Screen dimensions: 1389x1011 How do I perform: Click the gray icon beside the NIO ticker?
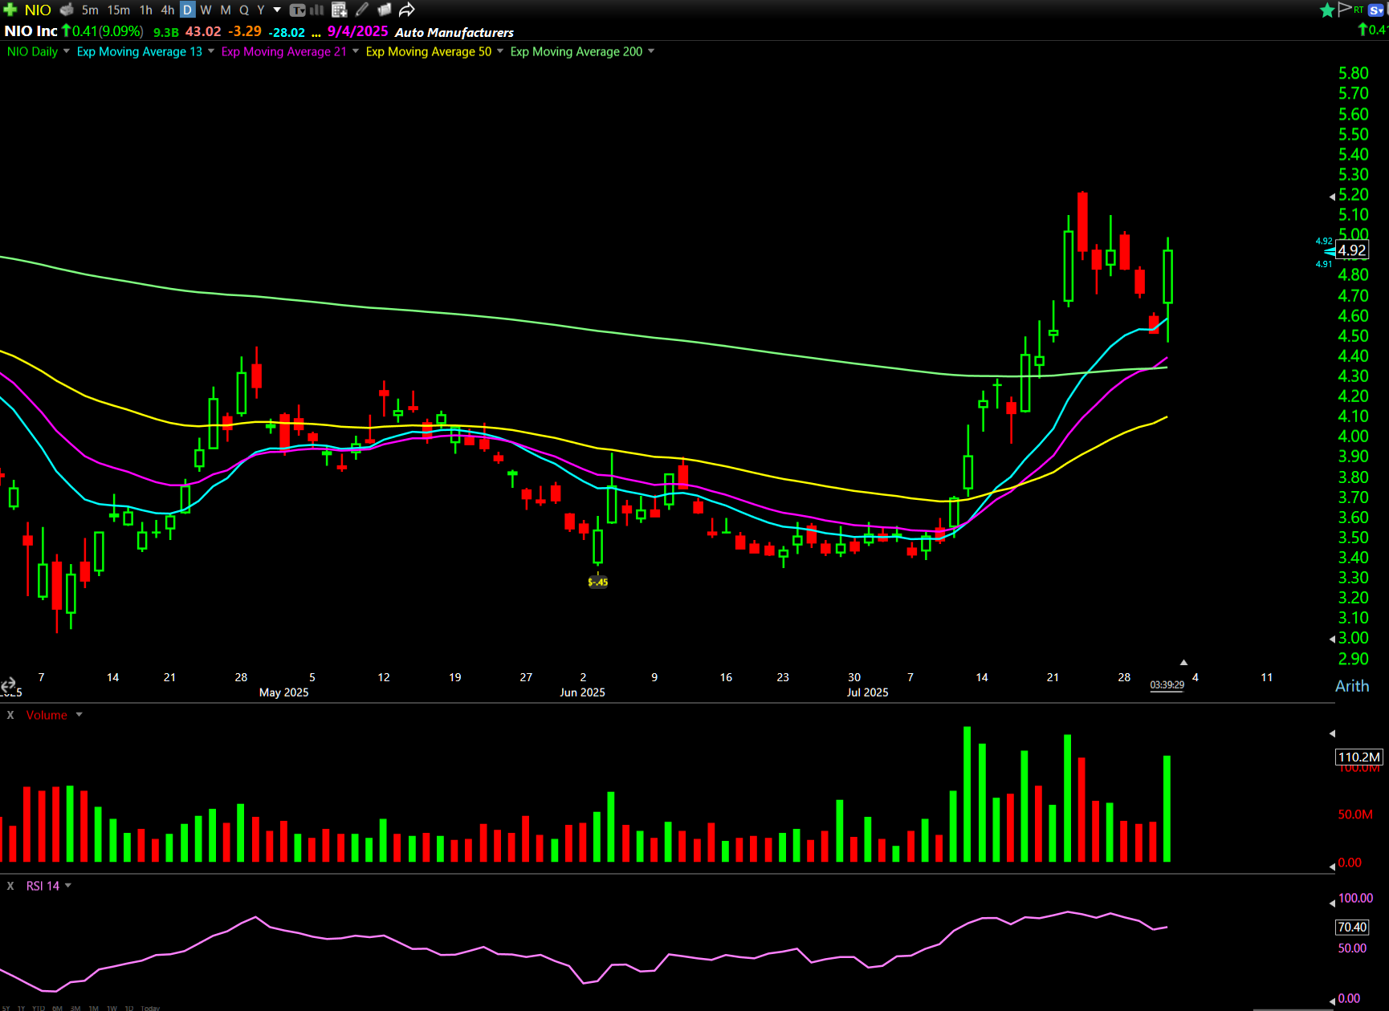tap(67, 10)
